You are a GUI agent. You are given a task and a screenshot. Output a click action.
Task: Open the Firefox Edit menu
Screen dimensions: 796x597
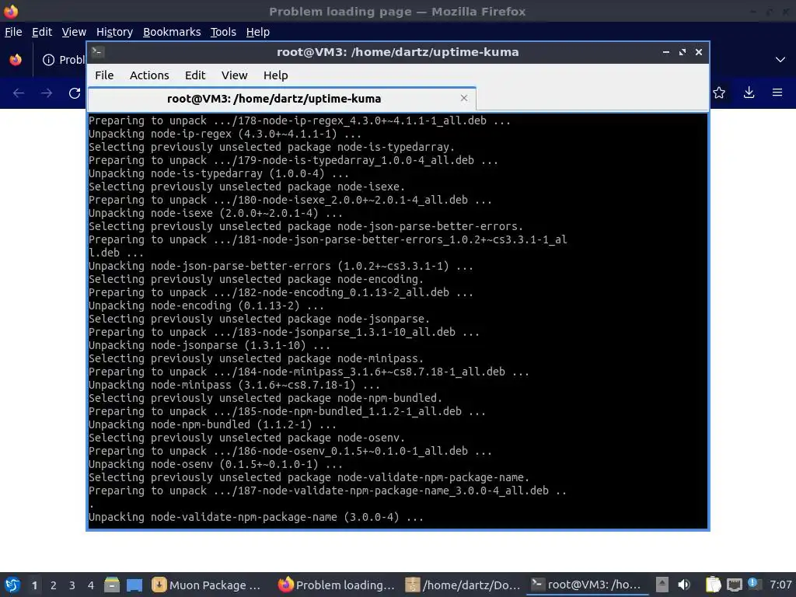click(x=42, y=32)
